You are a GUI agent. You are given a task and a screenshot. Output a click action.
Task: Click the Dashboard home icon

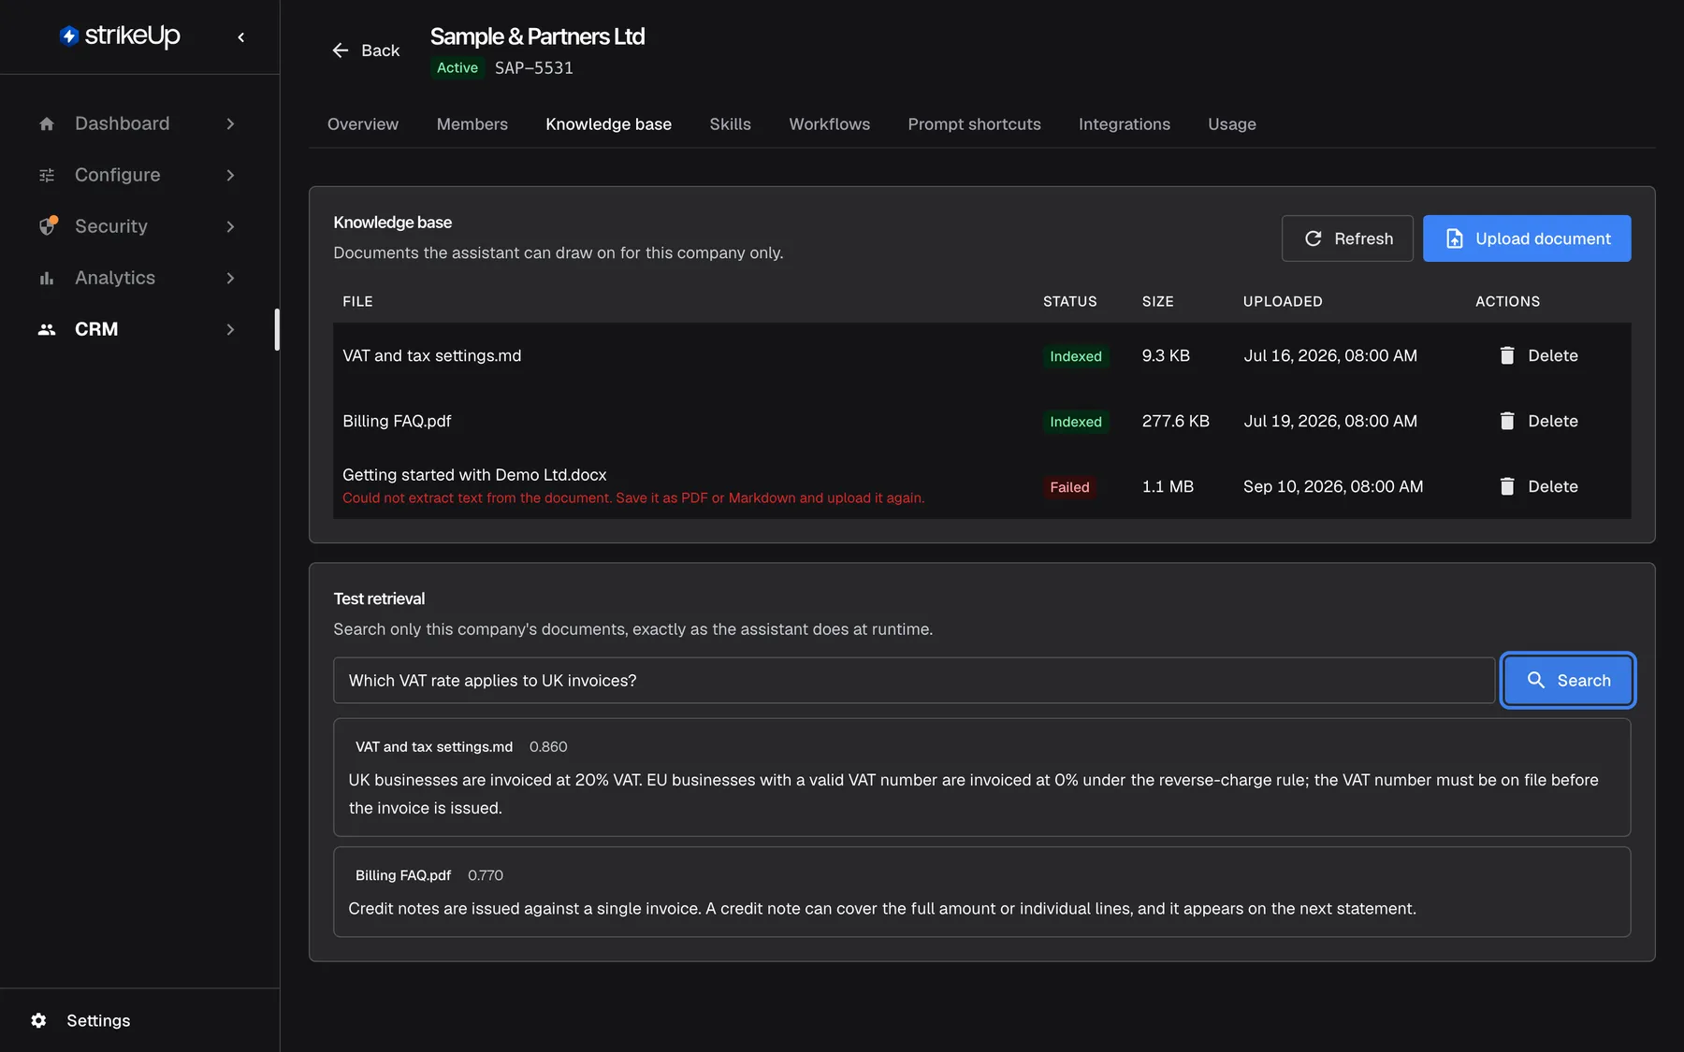[x=47, y=123]
